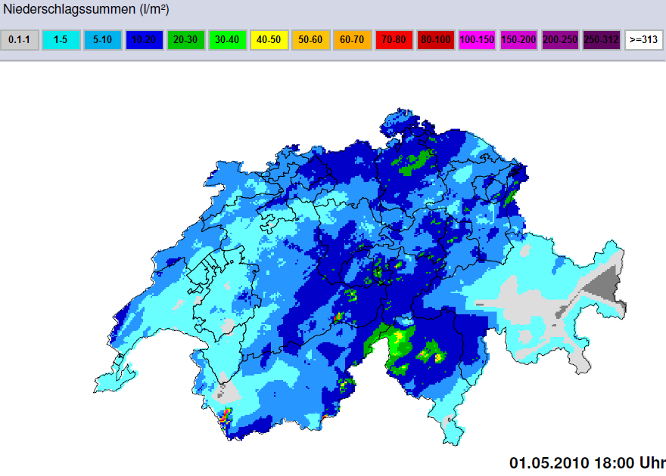Click the dark purple 250-312 legend swatch
Viewport: 666px width, 476px height.
602,40
